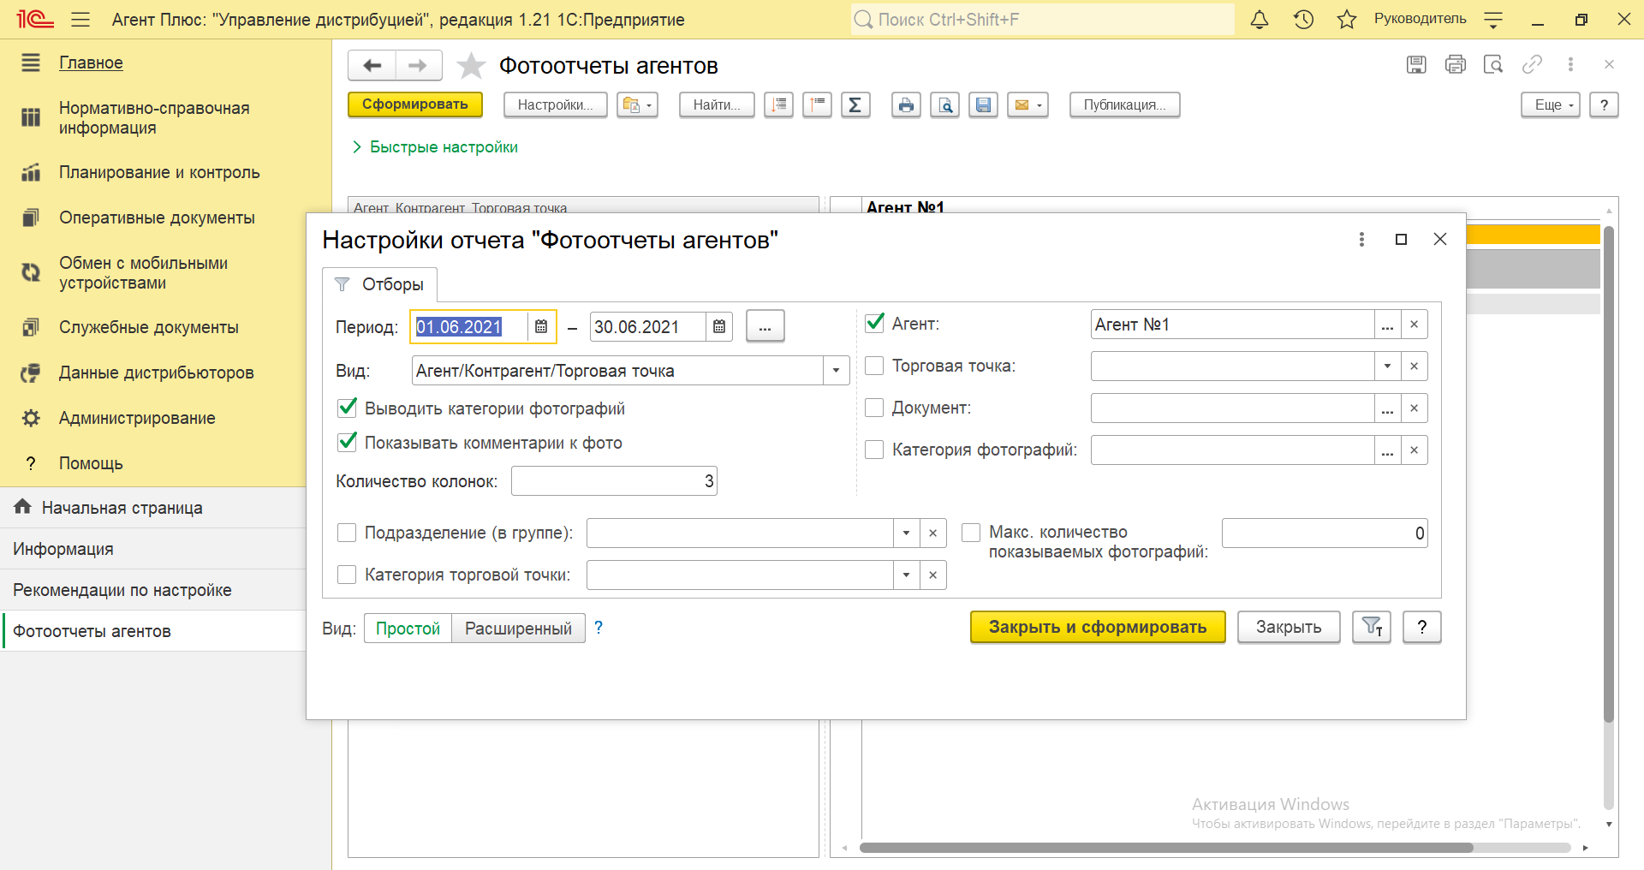Screen dimensions: 1644x870
Task: Open the Главное section
Action: [91, 63]
